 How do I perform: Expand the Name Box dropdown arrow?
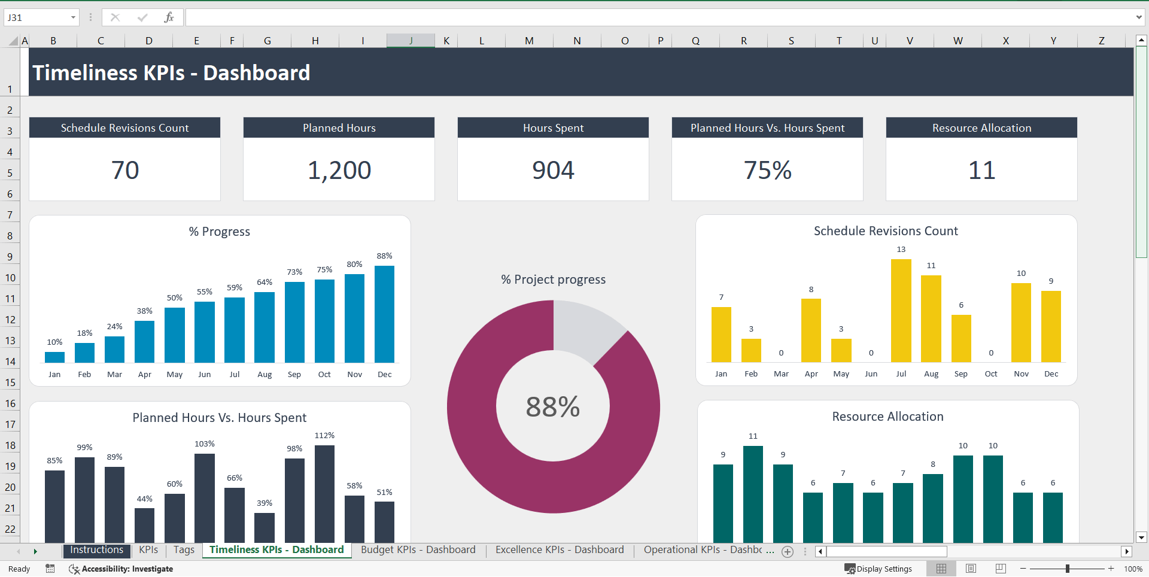tap(73, 17)
